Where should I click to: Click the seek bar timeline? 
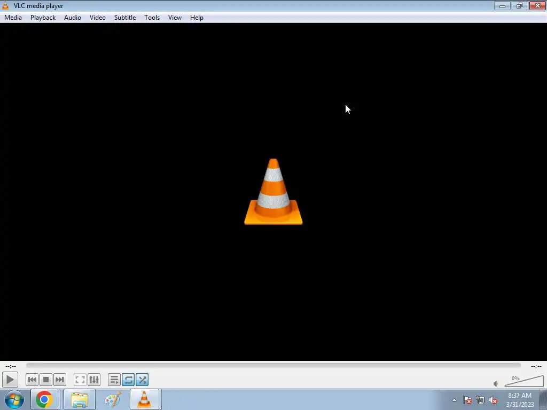tap(273, 365)
